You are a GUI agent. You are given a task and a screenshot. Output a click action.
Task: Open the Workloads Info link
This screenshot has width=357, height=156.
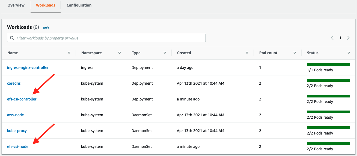pyautogui.click(x=46, y=28)
